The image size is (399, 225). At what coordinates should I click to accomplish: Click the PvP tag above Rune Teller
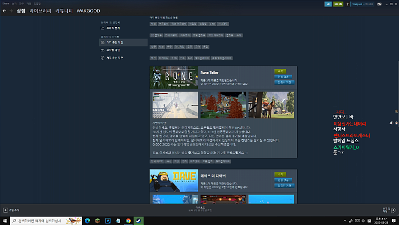(190, 58)
